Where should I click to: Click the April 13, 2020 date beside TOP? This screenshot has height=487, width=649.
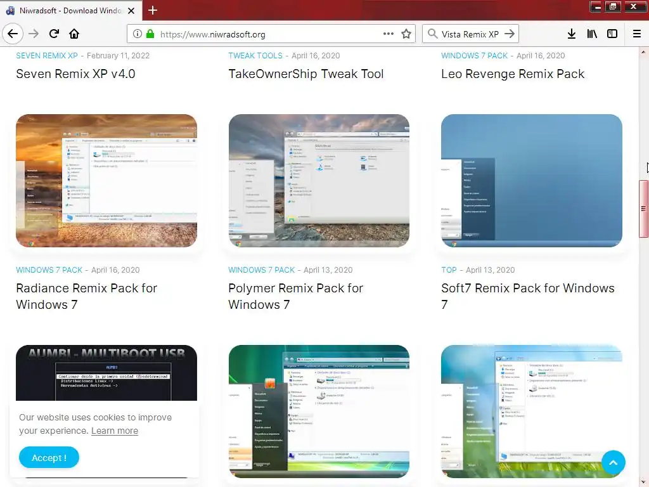(491, 270)
